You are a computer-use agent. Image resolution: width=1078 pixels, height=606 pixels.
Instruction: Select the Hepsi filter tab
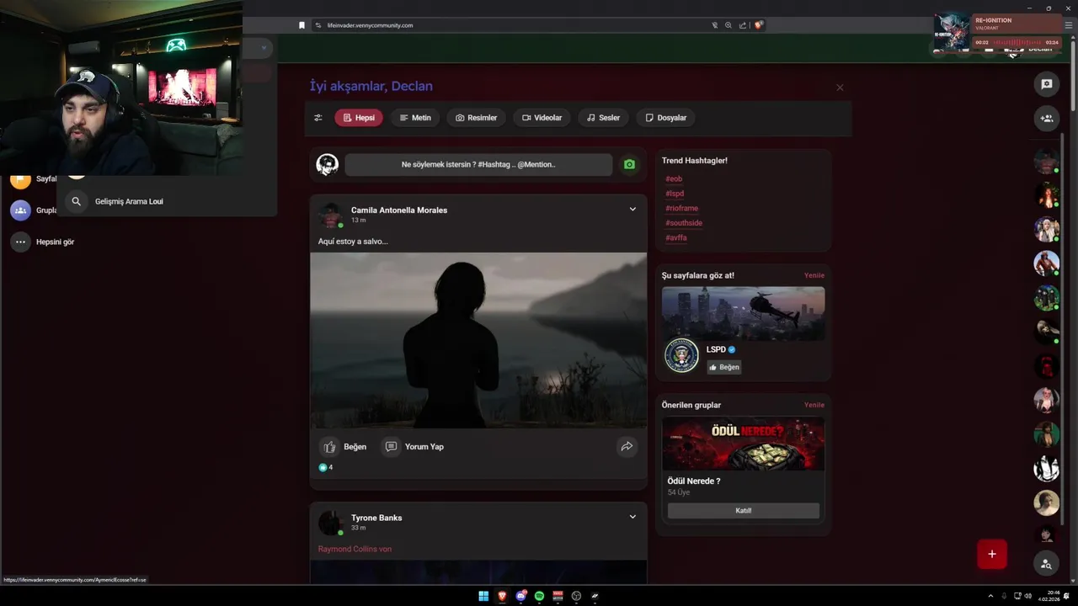(359, 118)
